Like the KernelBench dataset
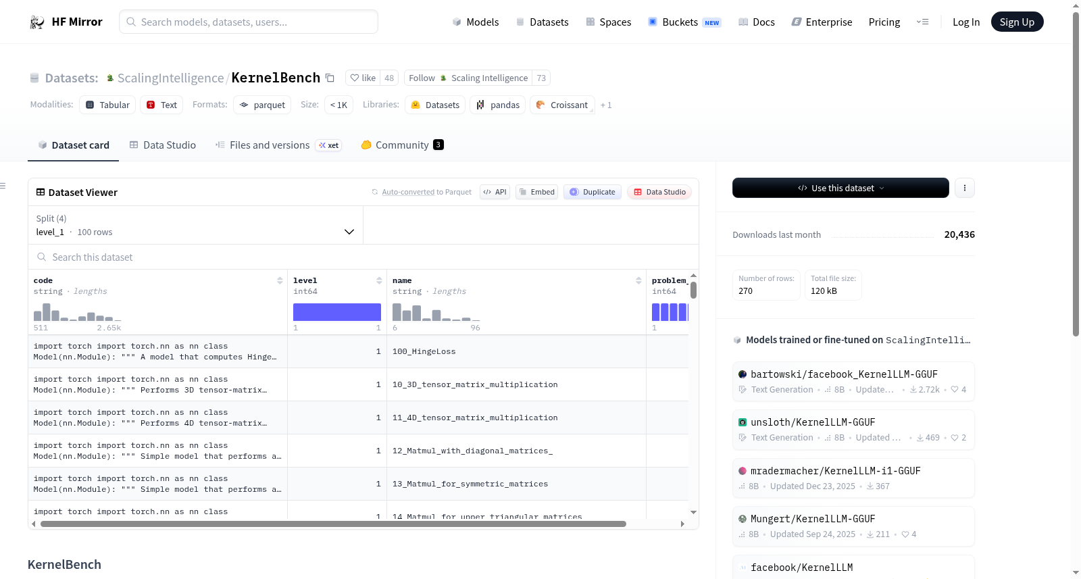 [x=363, y=78]
